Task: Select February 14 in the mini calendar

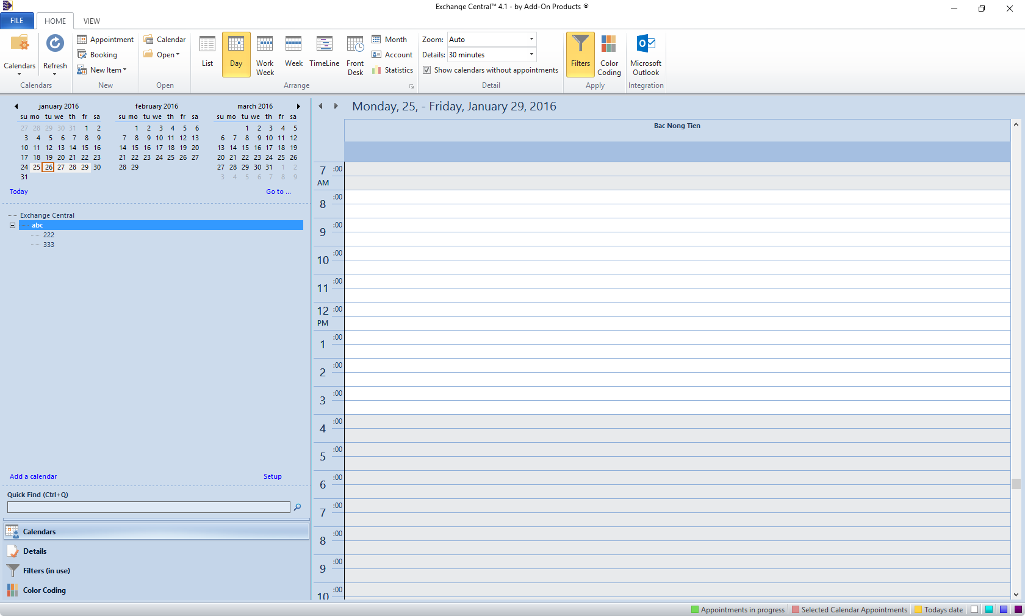Action: pyautogui.click(x=123, y=148)
